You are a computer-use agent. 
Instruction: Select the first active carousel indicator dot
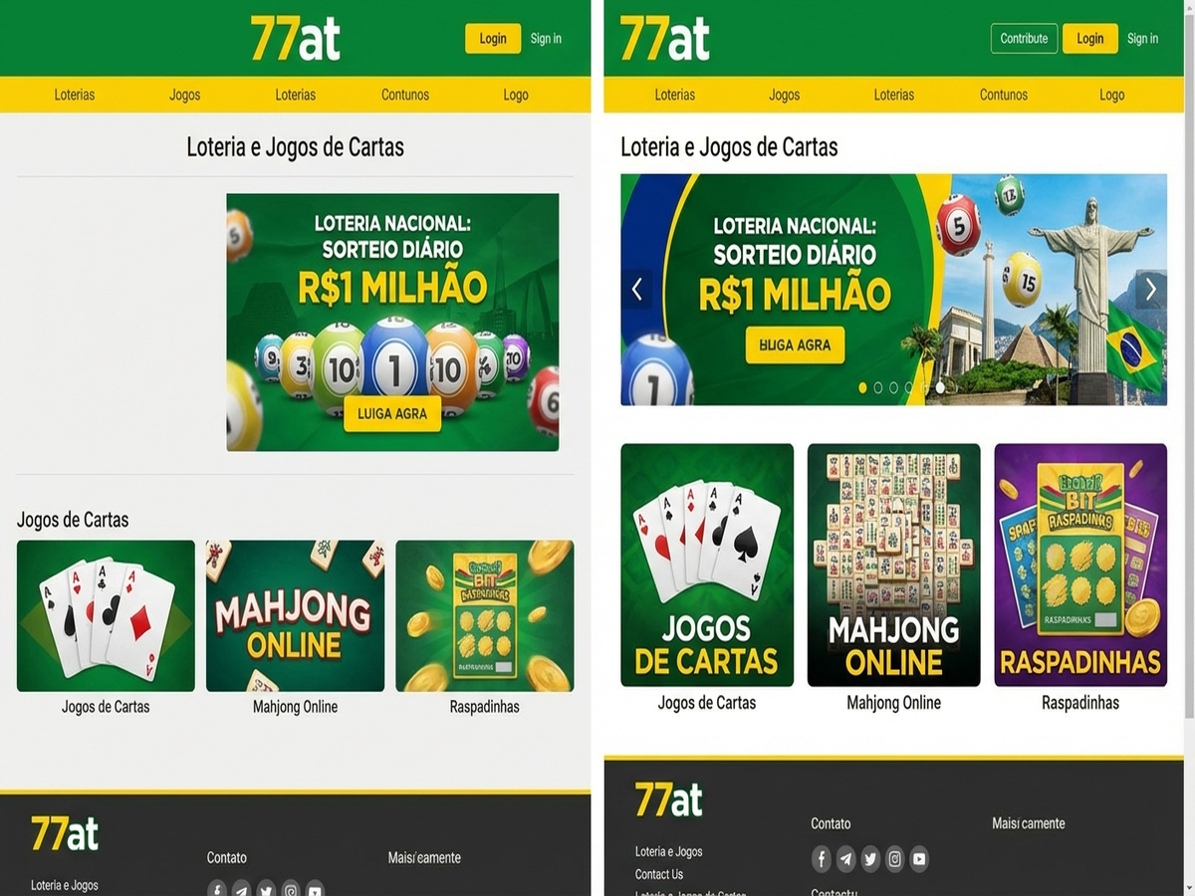[862, 387]
